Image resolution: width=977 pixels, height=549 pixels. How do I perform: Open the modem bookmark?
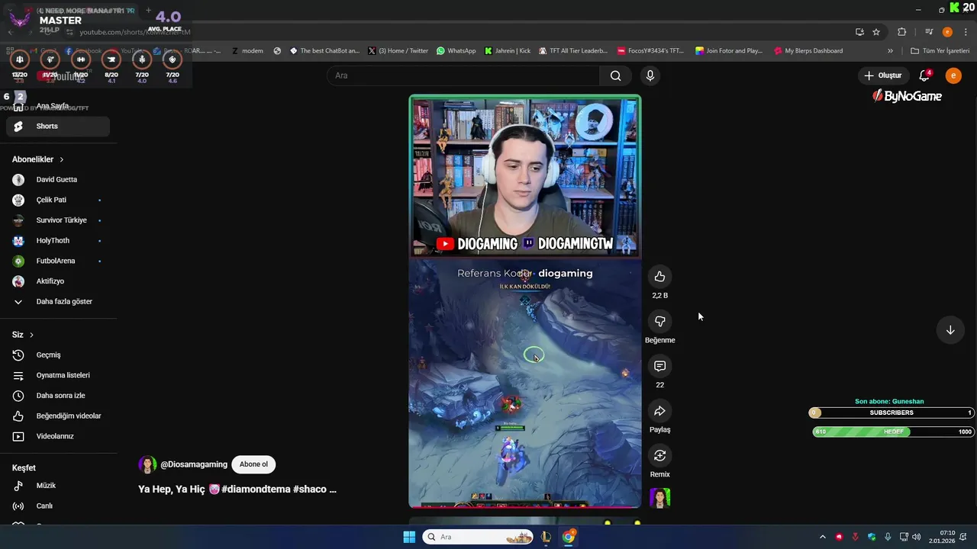[247, 51]
